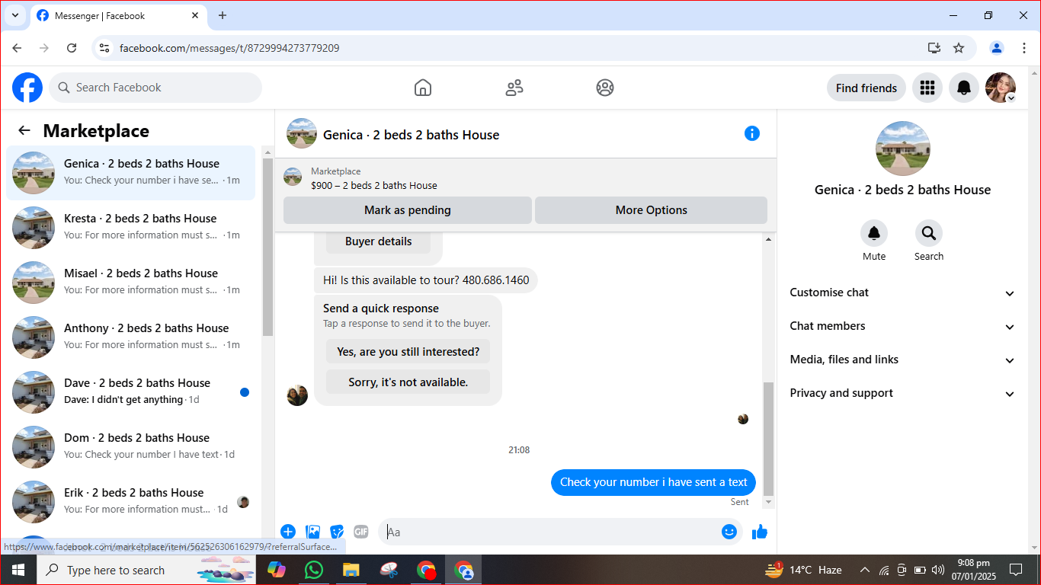Open Copilot from the taskbar
This screenshot has width=1041, height=585.
tap(277, 570)
